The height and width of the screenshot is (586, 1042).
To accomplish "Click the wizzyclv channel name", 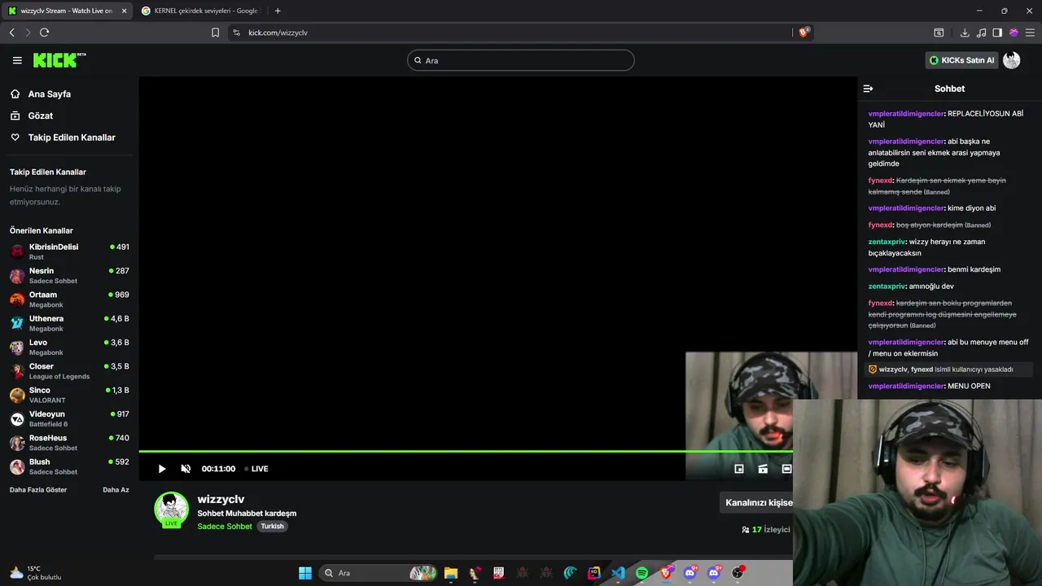I will tap(221, 499).
